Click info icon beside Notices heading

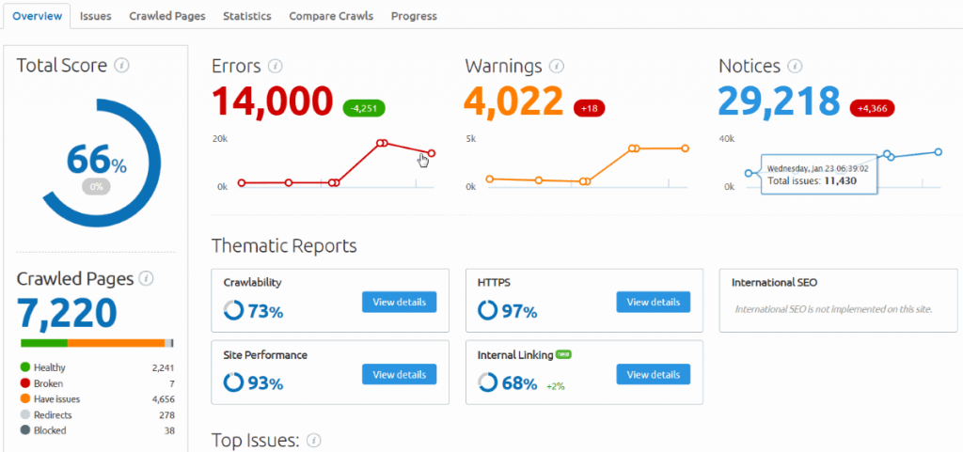coord(795,66)
